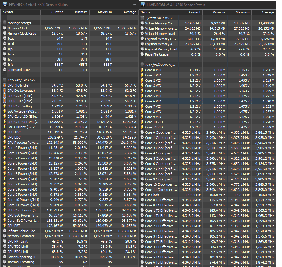Select the Memory Clock Ratio row
The width and height of the screenshot is (282, 267).
tap(70, 33)
